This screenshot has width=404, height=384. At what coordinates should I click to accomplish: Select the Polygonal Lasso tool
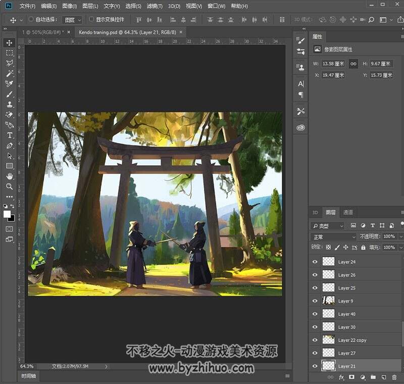pyautogui.click(x=10, y=63)
